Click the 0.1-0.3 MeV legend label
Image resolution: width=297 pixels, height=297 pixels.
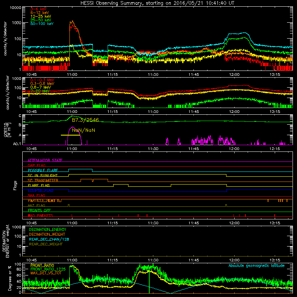[42, 80]
